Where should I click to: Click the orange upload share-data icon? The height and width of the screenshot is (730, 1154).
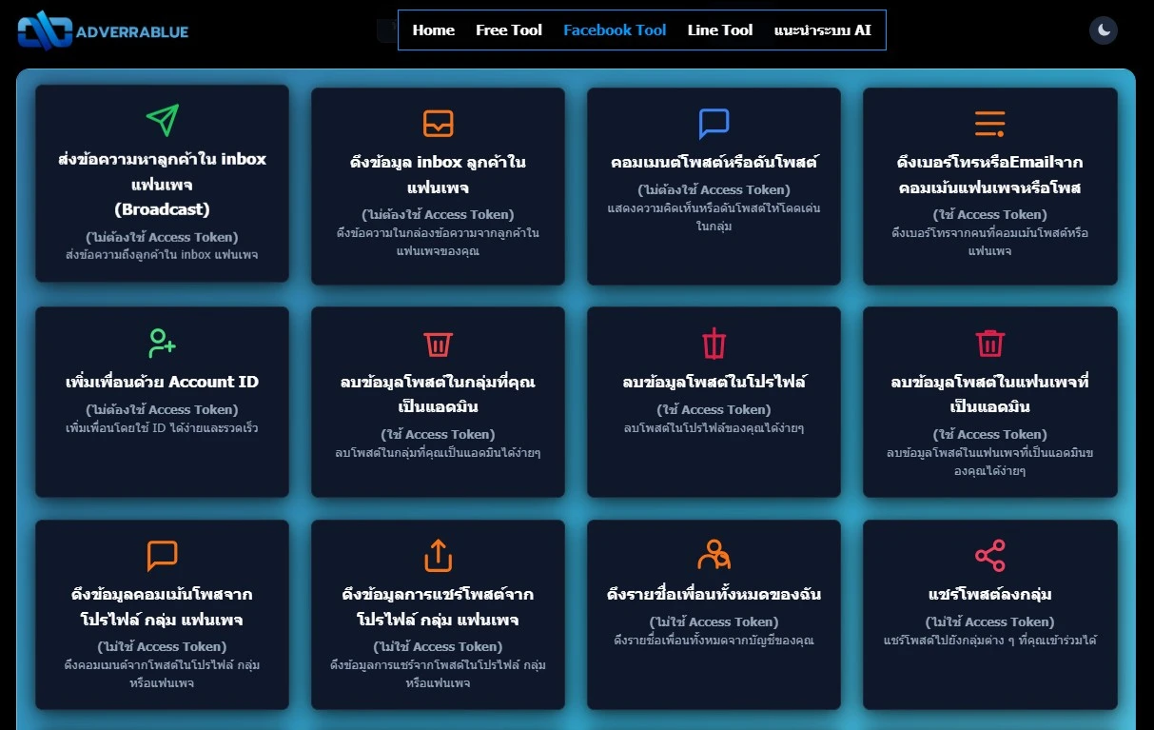438,555
